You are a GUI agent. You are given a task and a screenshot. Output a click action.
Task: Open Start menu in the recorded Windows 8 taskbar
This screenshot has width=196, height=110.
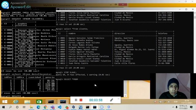coord(5,102)
